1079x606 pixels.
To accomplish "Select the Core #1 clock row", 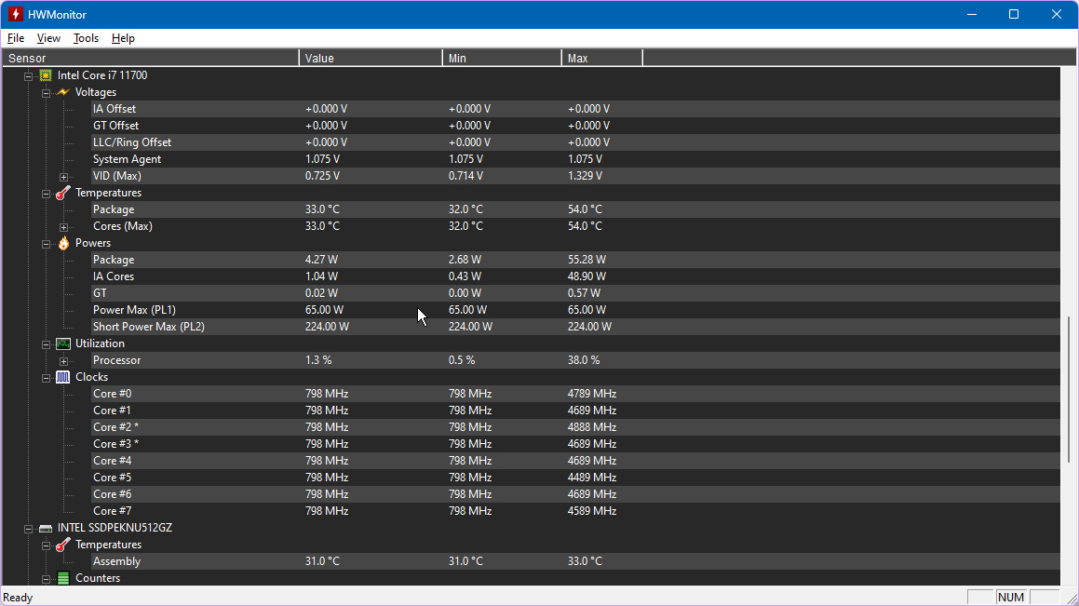I will click(x=576, y=411).
